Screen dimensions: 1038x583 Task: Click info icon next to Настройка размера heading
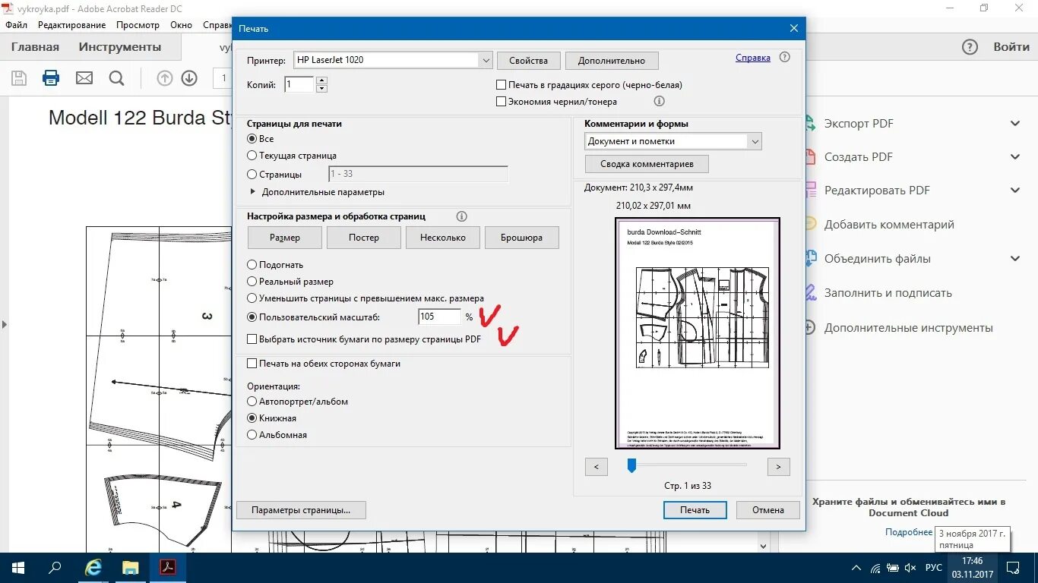pyautogui.click(x=461, y=216)
